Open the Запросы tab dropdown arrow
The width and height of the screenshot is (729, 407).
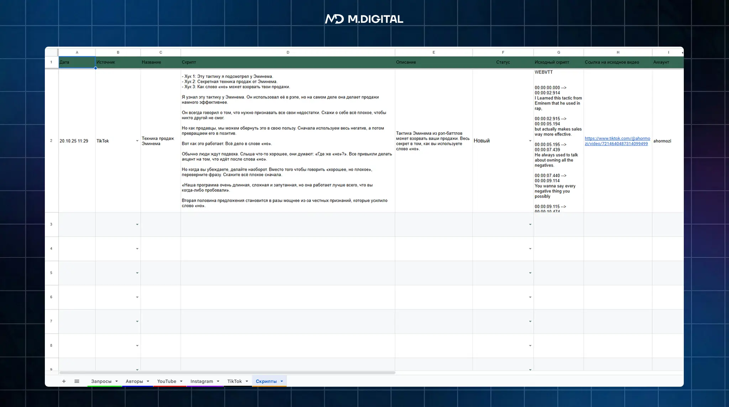point(116,381)
